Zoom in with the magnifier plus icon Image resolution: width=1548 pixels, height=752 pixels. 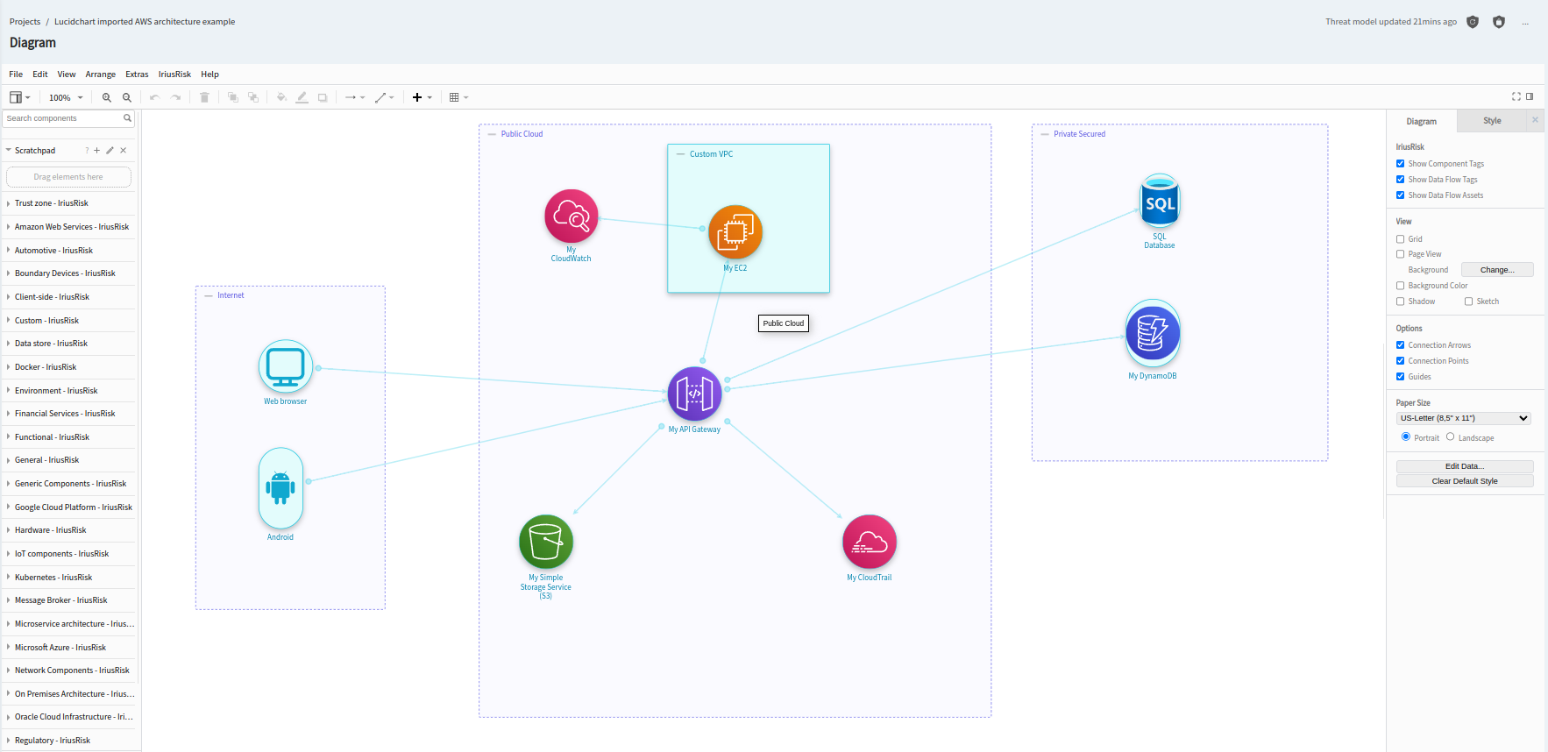click(107, 97)
